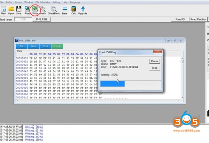Close the eee_L508991.bin hex window
Viewport: 209px width, 143px height.
181,41
